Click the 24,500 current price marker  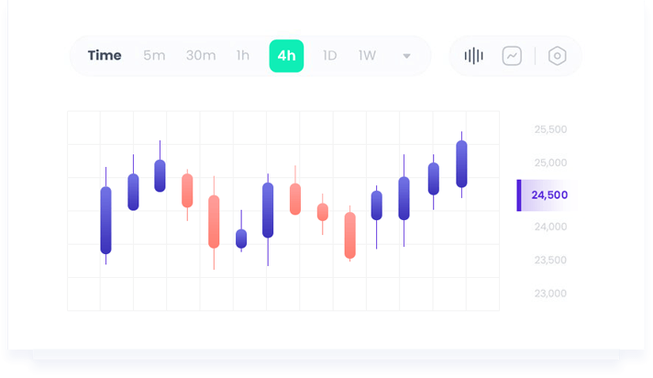(547, 195)
